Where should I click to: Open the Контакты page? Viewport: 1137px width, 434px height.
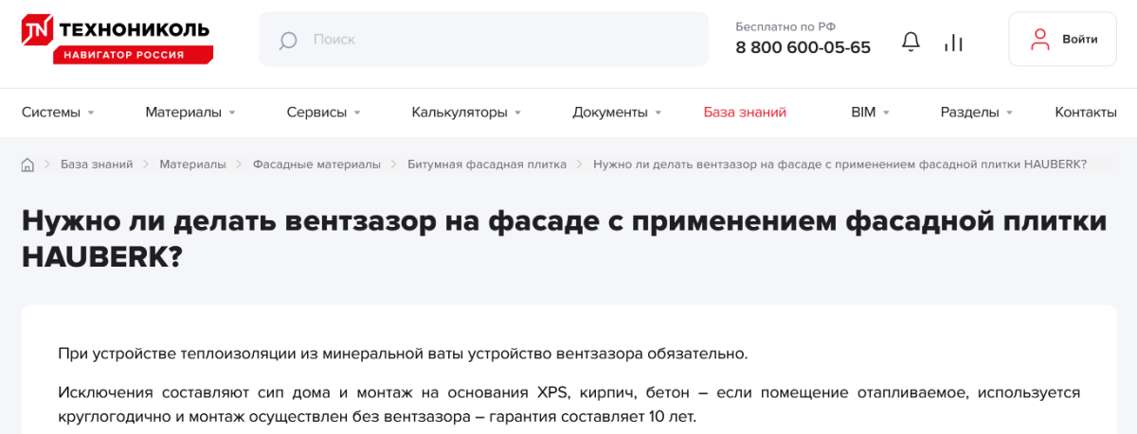1086,112
